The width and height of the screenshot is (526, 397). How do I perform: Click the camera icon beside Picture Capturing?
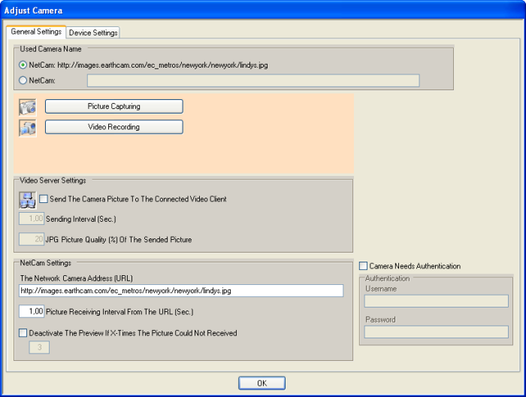(x=28, y=107)
